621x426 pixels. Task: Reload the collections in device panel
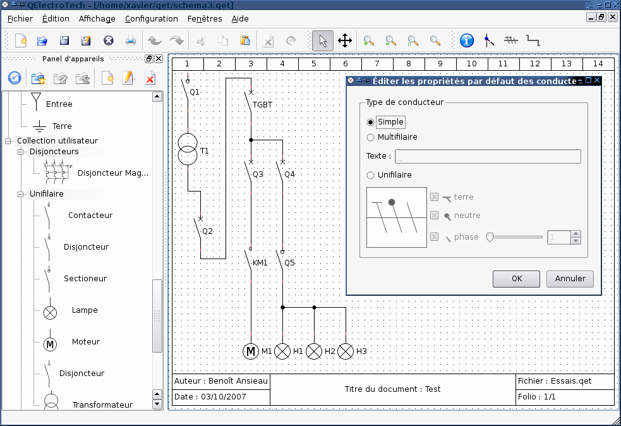15,78
